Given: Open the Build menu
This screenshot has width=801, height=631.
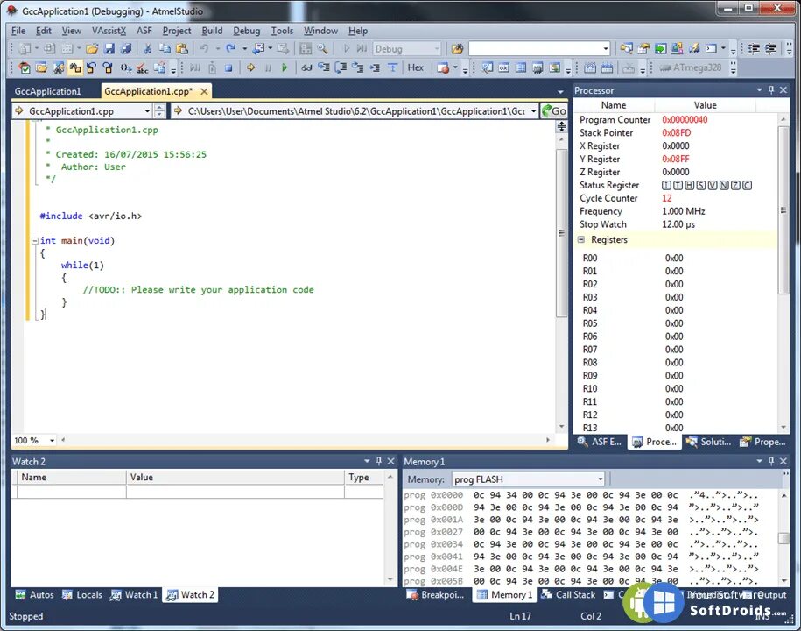Looking at the screenshot, I should click(212, 31).
